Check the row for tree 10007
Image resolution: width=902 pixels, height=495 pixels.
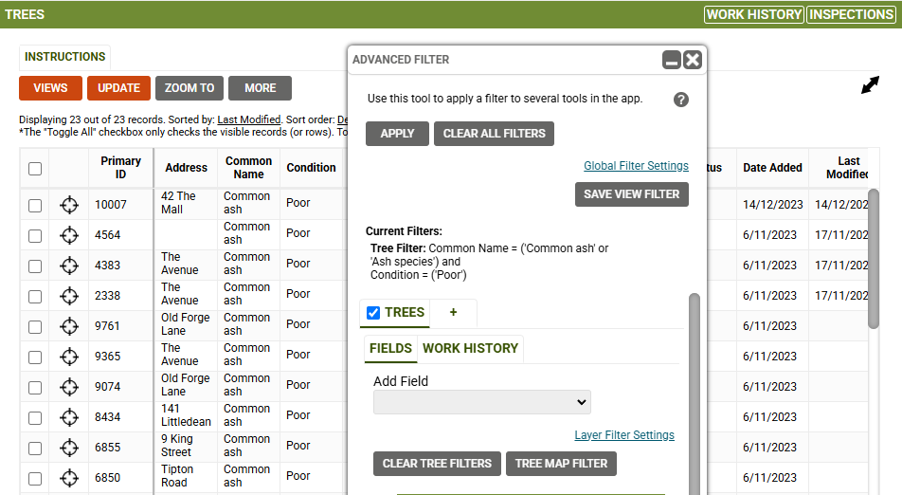pyautogui.click(x=35, y=206)
